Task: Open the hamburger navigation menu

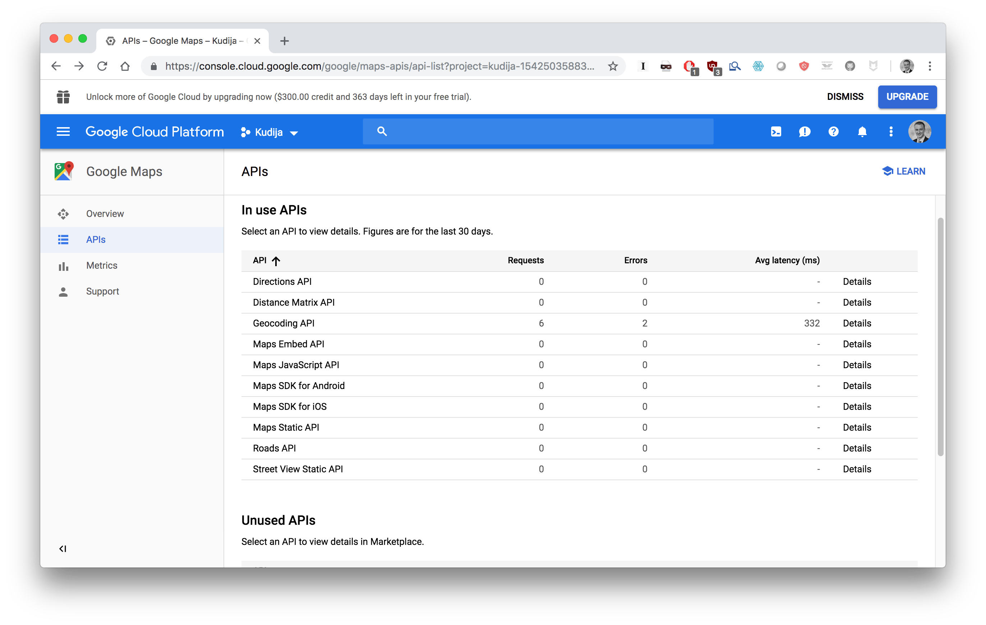Action: pos(63,132)
